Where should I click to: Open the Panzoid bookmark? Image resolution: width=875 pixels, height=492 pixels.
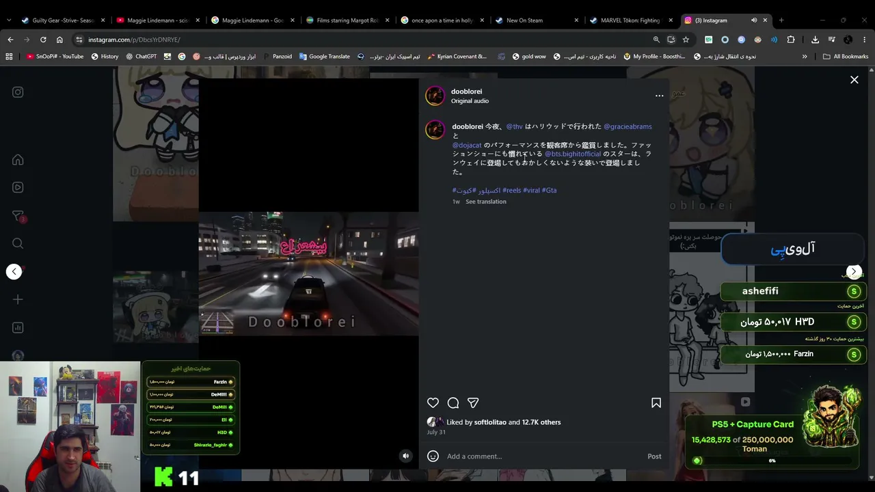coord(278,57)
